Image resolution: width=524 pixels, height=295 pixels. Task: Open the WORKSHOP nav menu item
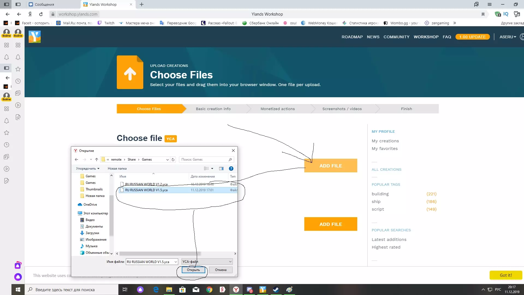click(x=426, y=37)
